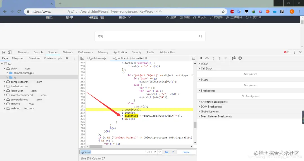The image size is (304, 161).
Task: Jump to the previous search match
Action: click(x=155, y=152)
